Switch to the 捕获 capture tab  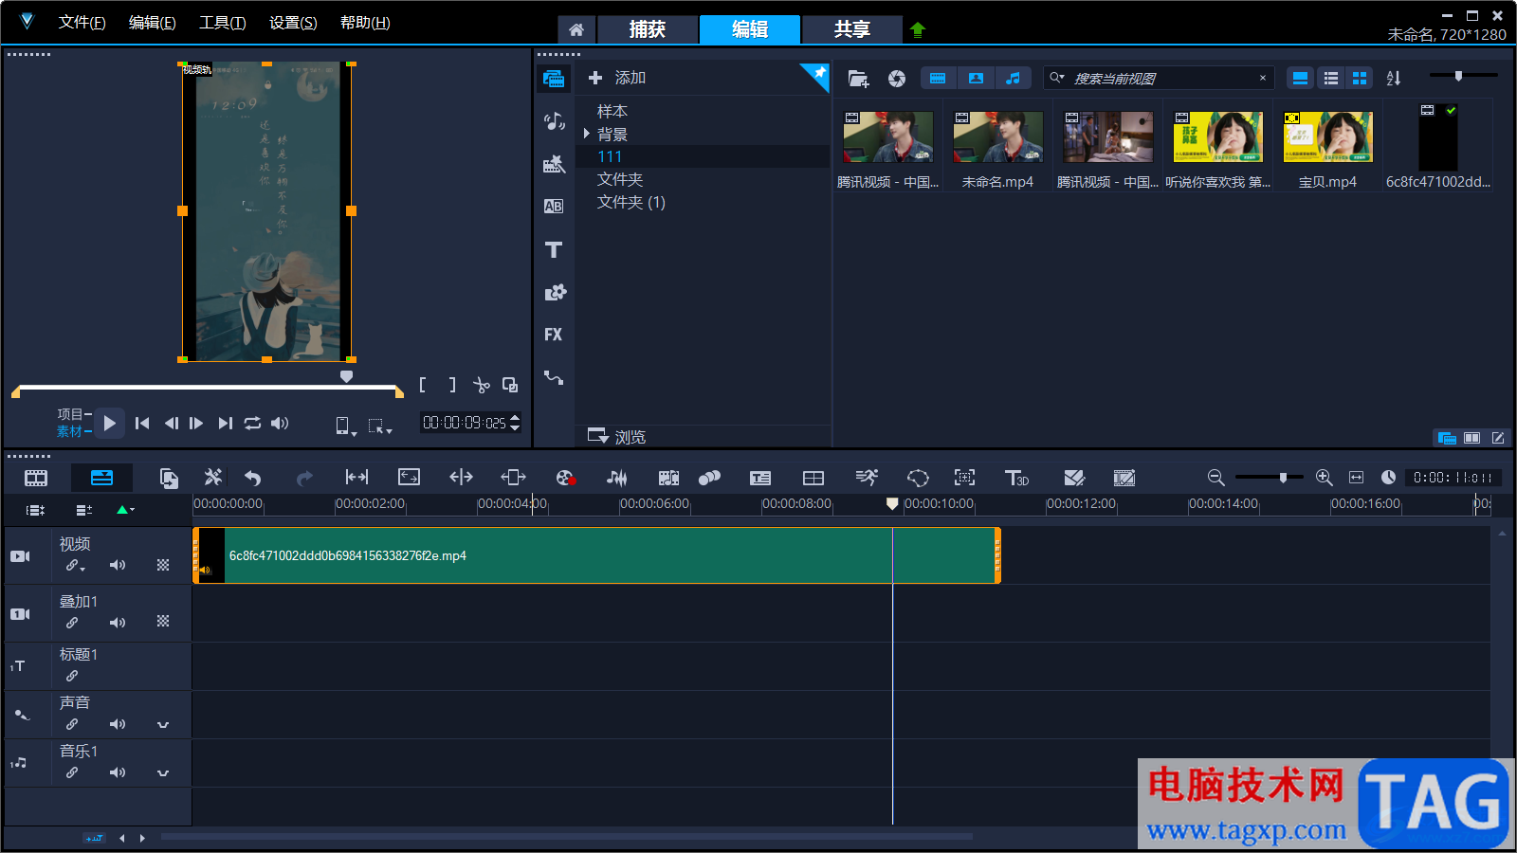click(x=648, y=29)
